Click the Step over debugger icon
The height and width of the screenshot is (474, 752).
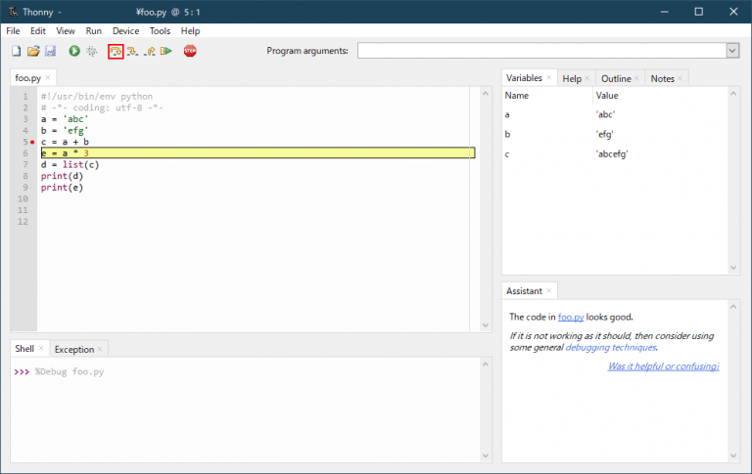(116, 51)
